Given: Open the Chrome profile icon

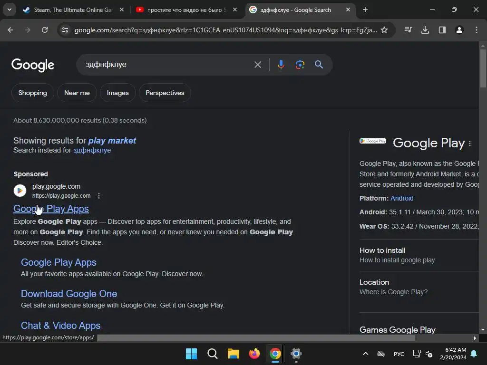Looking at the screenshot, I should click(x=459, y=30).
